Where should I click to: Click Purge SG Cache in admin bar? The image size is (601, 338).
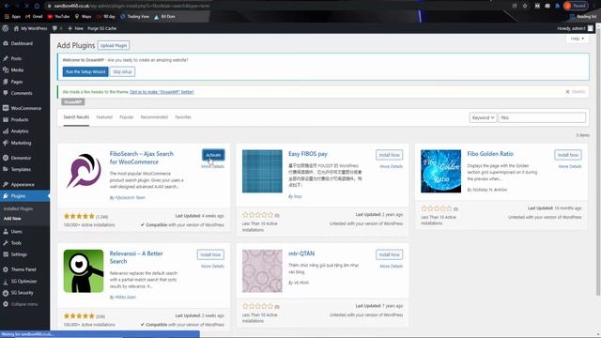[102, 28]
